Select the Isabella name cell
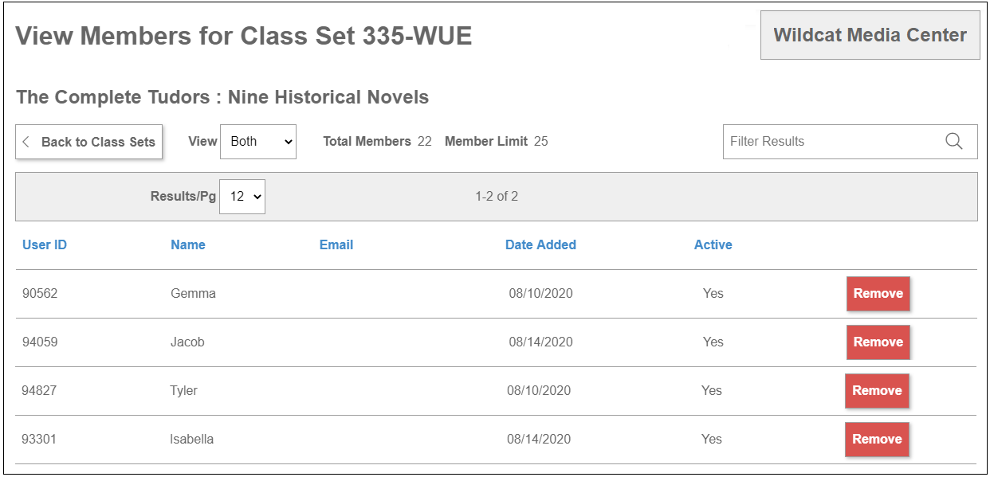 pos(191,439)
